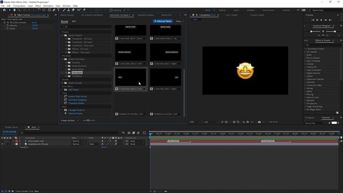This screenshot has height=193, width=343.
Task: Open the Window menu
Action: [66, 6]
